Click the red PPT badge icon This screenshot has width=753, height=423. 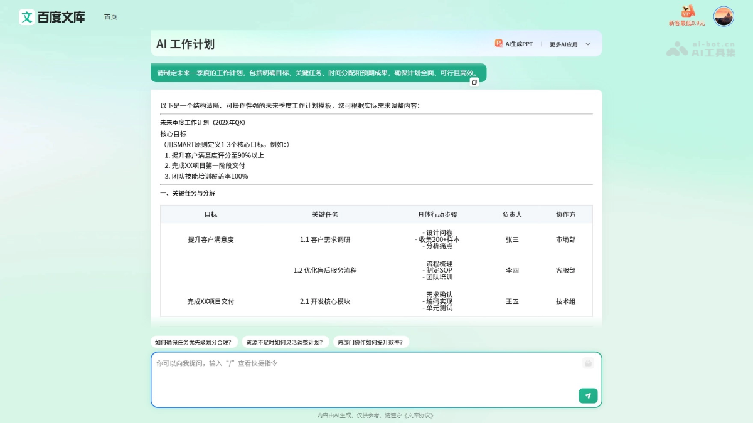click(499, 44)
